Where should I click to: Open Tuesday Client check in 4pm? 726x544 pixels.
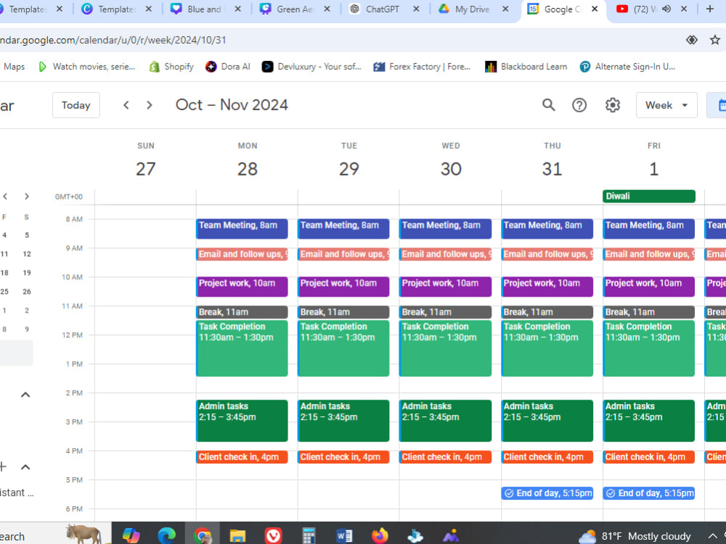click(x=343, y=456)
